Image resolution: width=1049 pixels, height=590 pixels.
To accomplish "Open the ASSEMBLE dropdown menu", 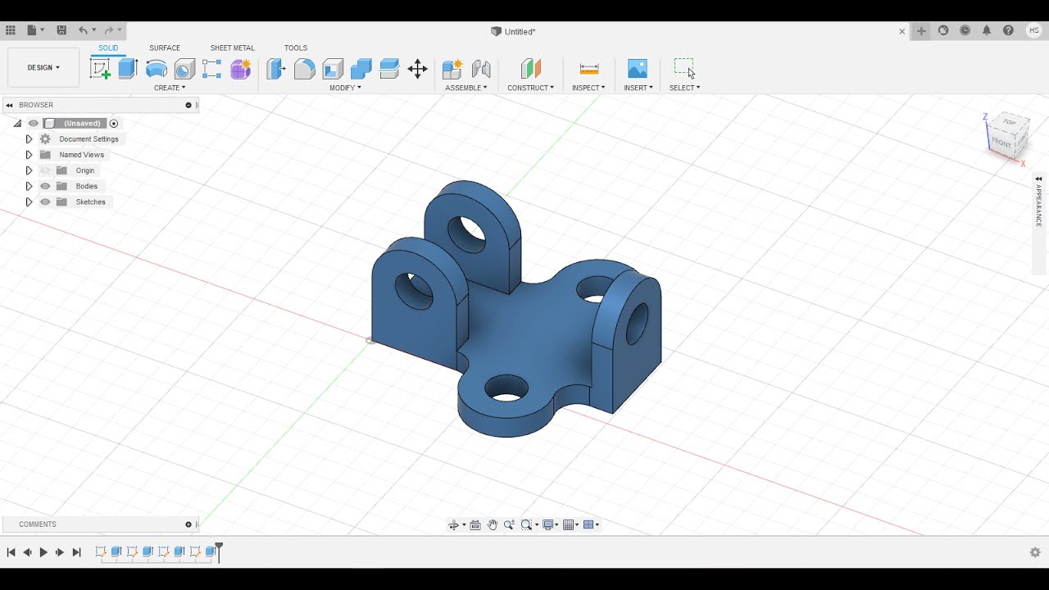I will (466, 88).
